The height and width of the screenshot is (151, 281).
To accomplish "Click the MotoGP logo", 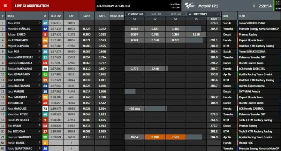I will click(x=189, y=6).
